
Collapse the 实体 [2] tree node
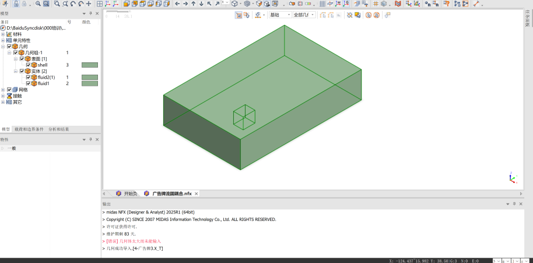[x=16, y=71]
